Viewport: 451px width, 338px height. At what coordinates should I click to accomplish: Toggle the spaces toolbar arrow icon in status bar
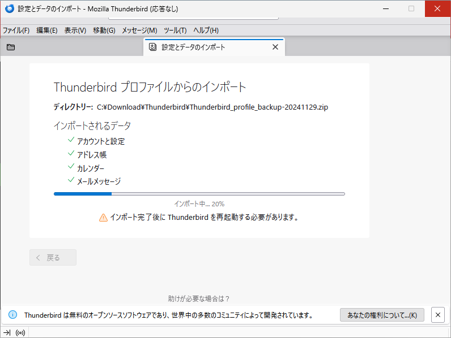tap(7, 332)
